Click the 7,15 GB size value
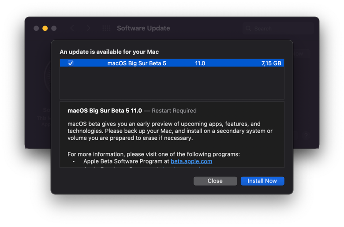This screenshot has height=227, width=344. coord(271,63)
